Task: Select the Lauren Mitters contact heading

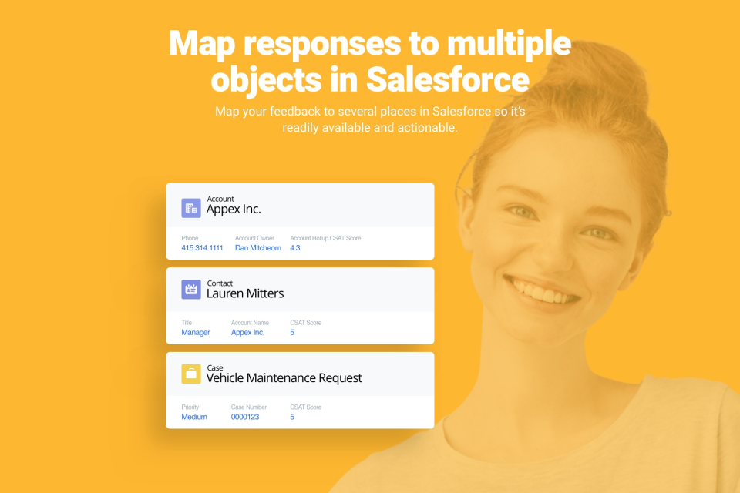Action: 245,293
